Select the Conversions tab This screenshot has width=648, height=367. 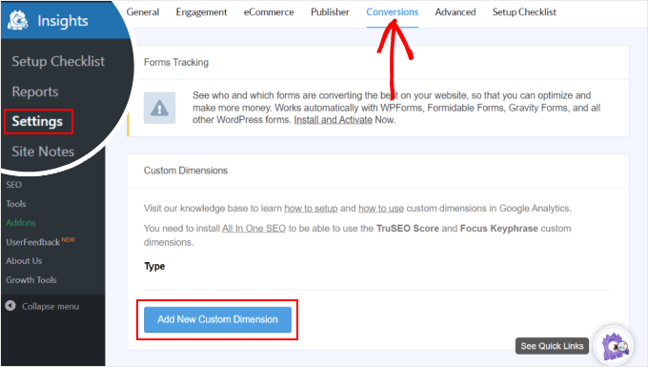pyautogui.click(x=393, y=12)
